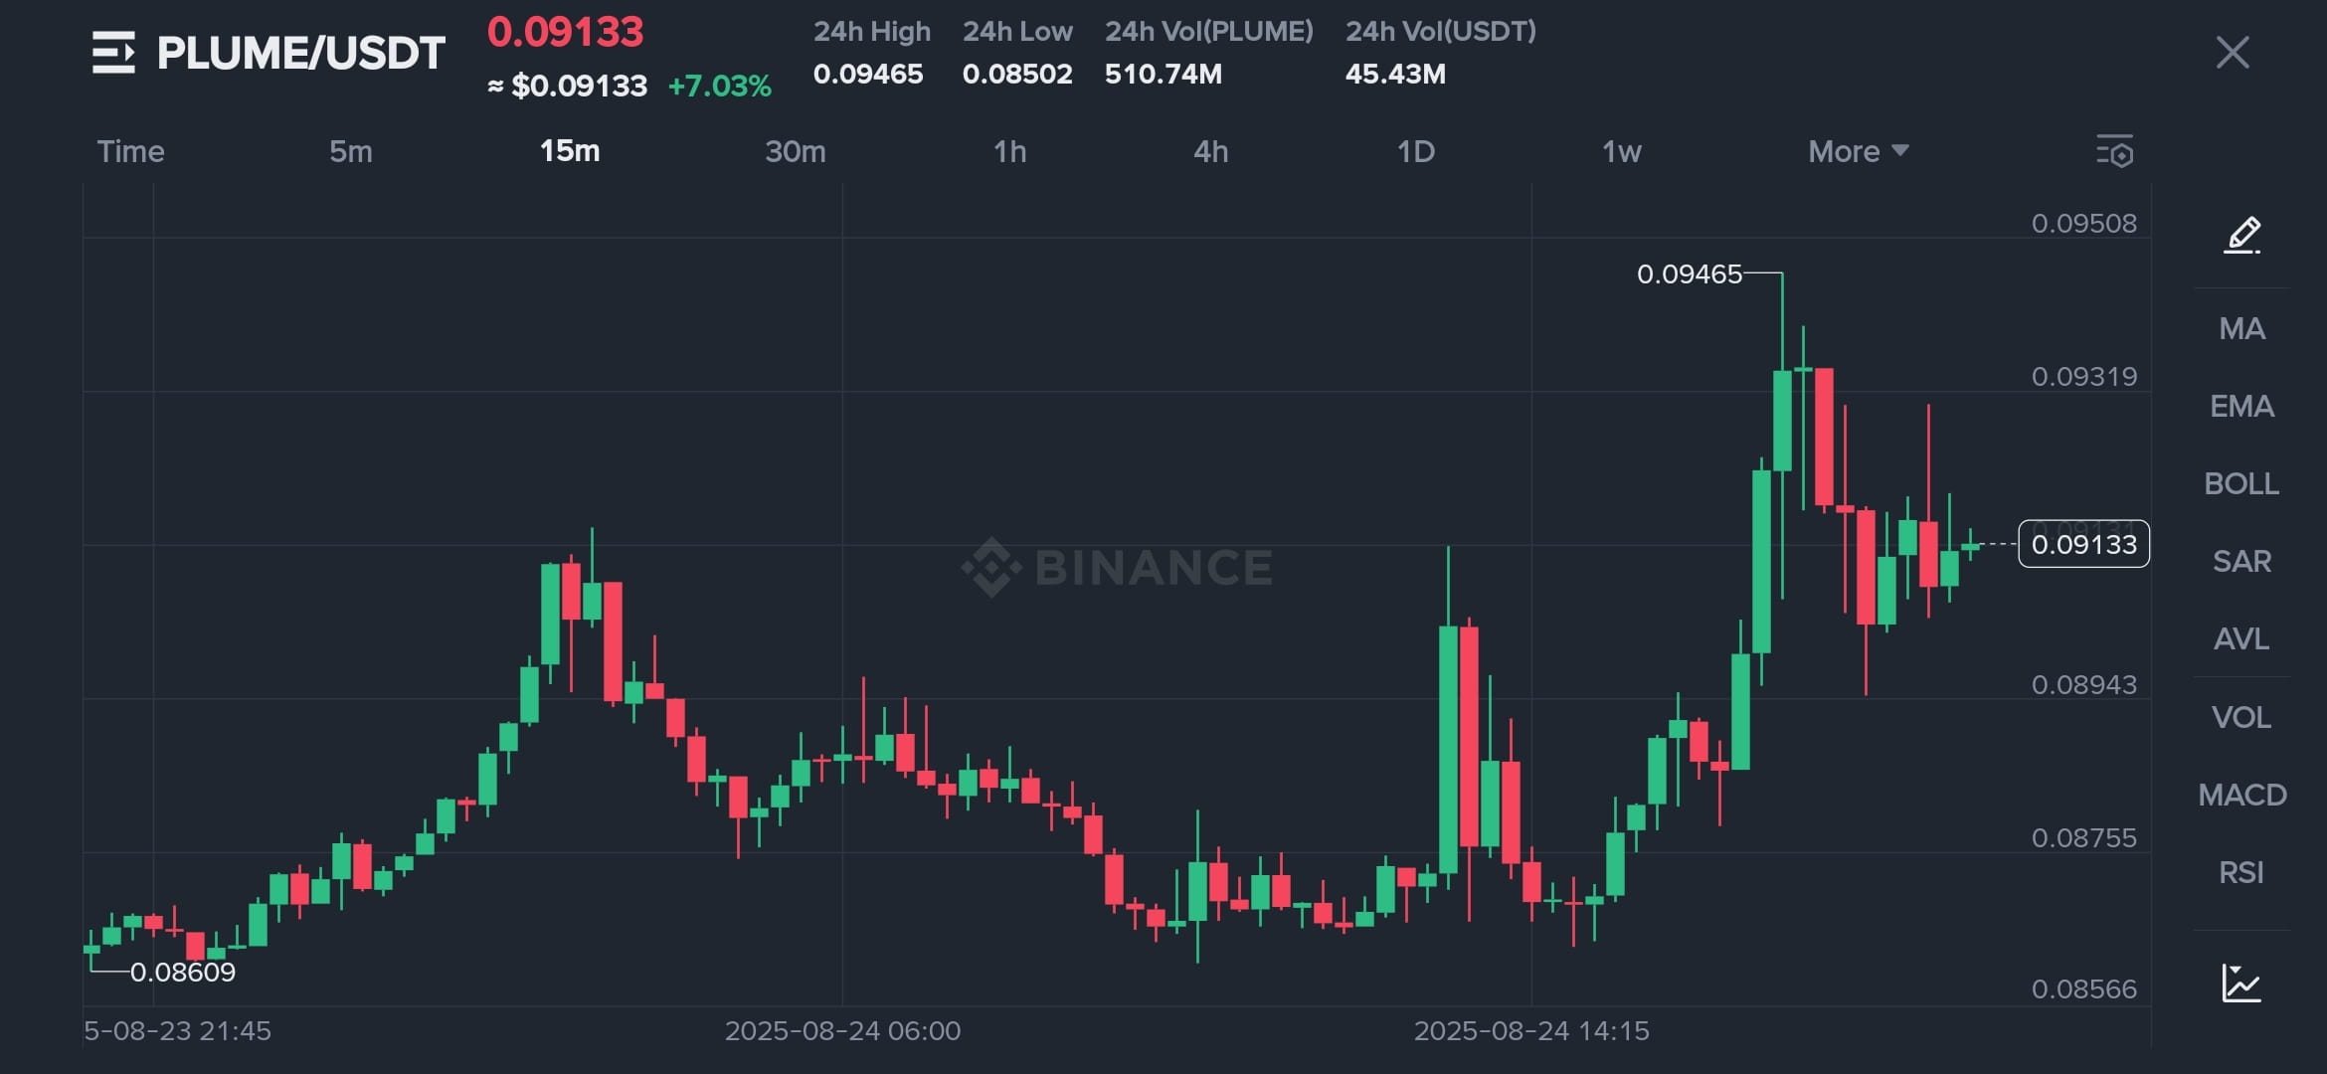Click the 24h Vol(PLUME) value 510.74M

1163,74
